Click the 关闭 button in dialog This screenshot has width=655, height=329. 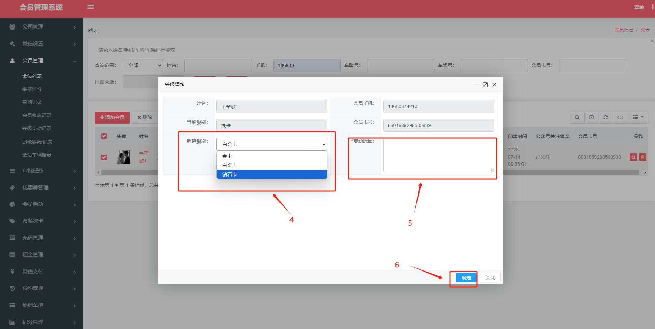point(490,278)
